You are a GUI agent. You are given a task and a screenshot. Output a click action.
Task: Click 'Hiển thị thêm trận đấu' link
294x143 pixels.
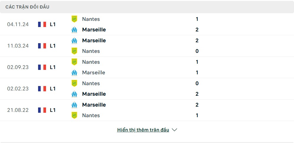point(143,130)
